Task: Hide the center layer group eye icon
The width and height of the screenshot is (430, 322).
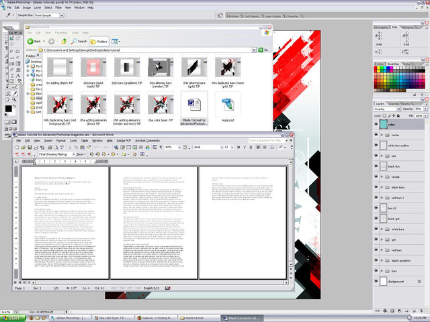Action: pyautogui.click(x=376, y=135)
